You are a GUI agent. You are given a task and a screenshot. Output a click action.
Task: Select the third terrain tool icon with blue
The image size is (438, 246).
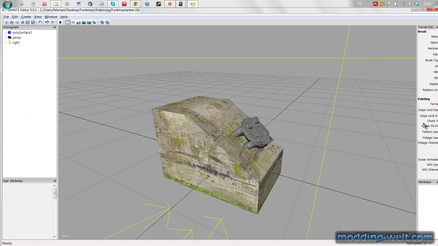89,23
